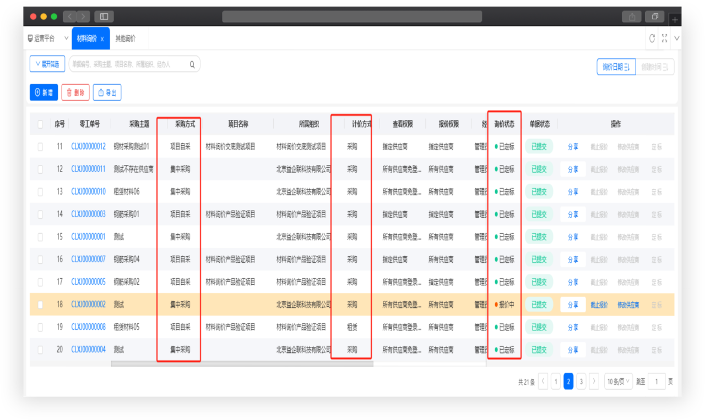
Task: Check the checkbox for row 17
Action: tap(40, 282)
